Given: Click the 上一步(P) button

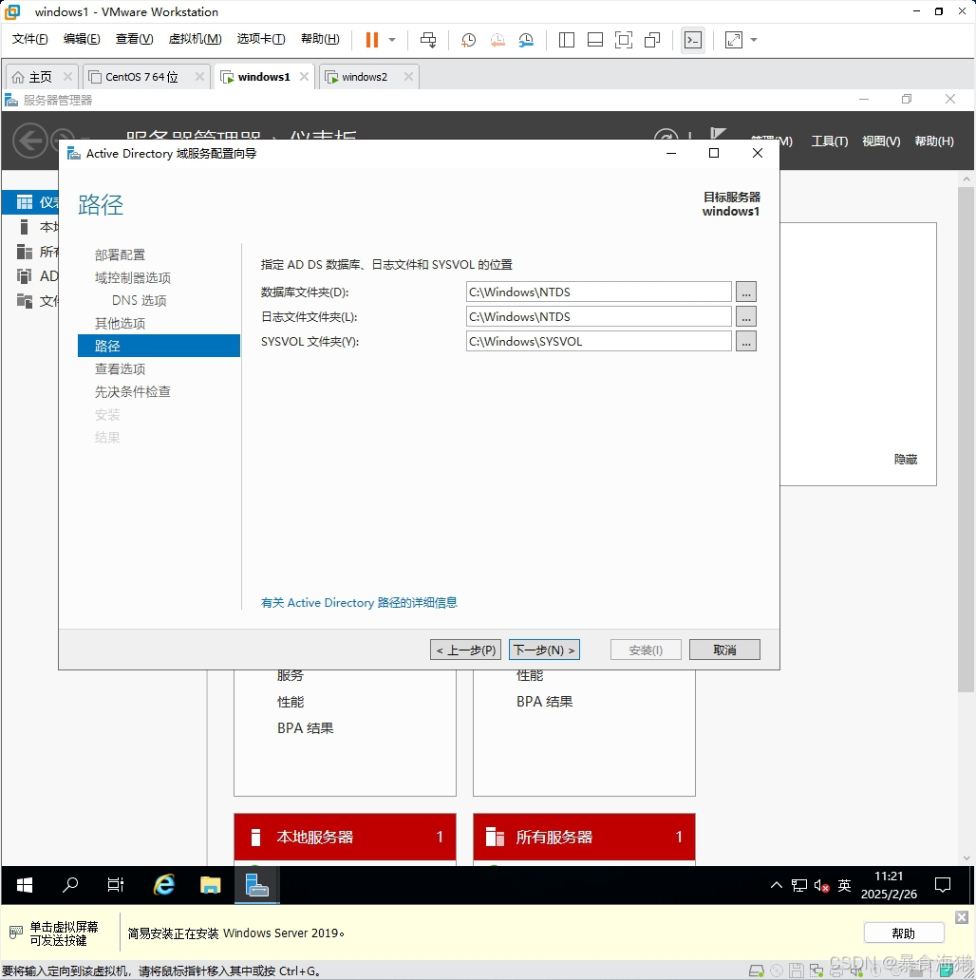Looking at the screenshot, I should click(x=465, y=650).
